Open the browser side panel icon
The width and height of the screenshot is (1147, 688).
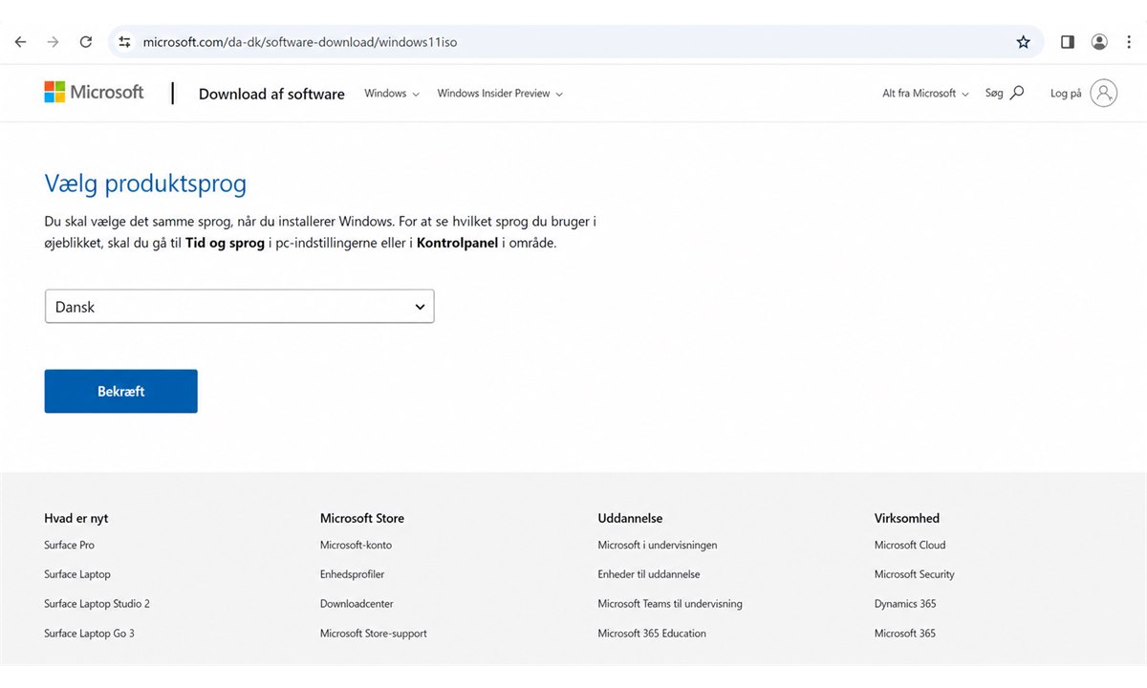point(1068,42)
